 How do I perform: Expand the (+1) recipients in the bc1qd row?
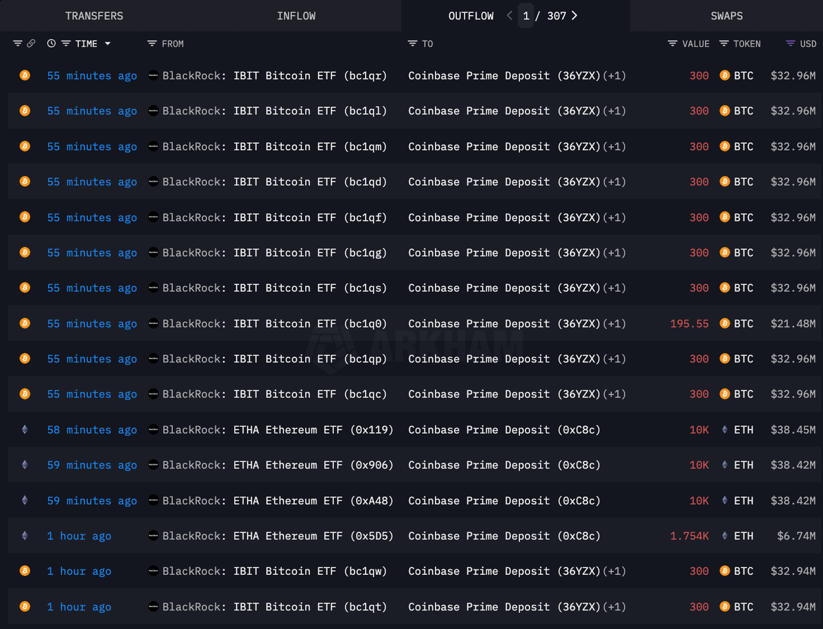(615, 182)
